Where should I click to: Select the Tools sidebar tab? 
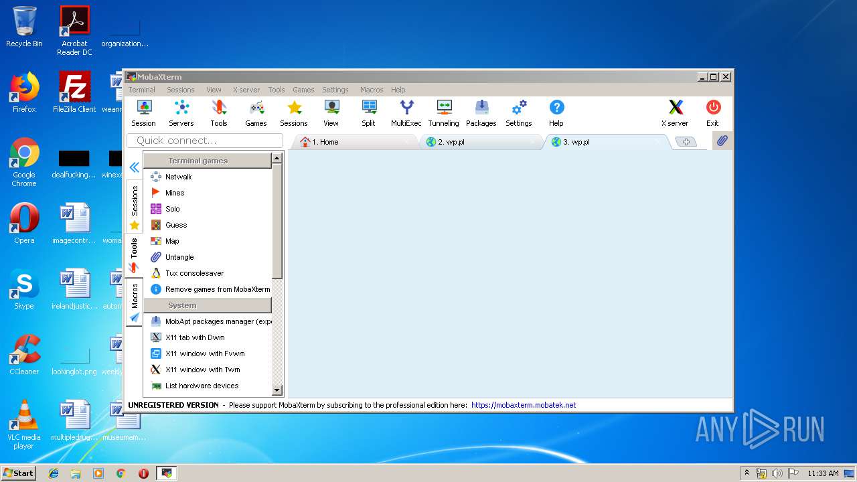pos(135,255)
